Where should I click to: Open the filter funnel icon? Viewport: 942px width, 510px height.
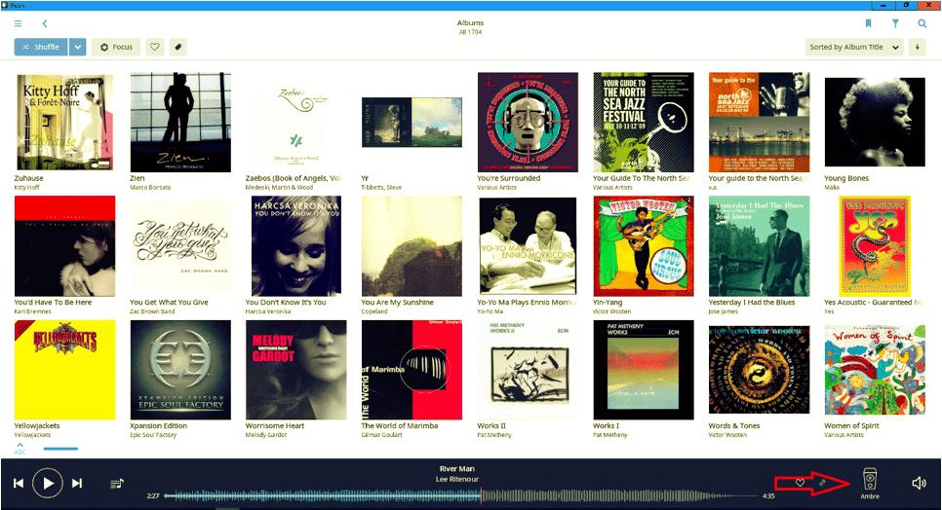pos(895,23)
